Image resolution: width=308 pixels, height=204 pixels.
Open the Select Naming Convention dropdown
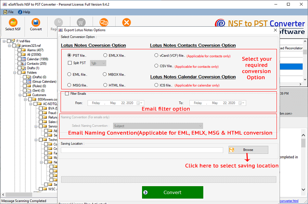(158, 126)
